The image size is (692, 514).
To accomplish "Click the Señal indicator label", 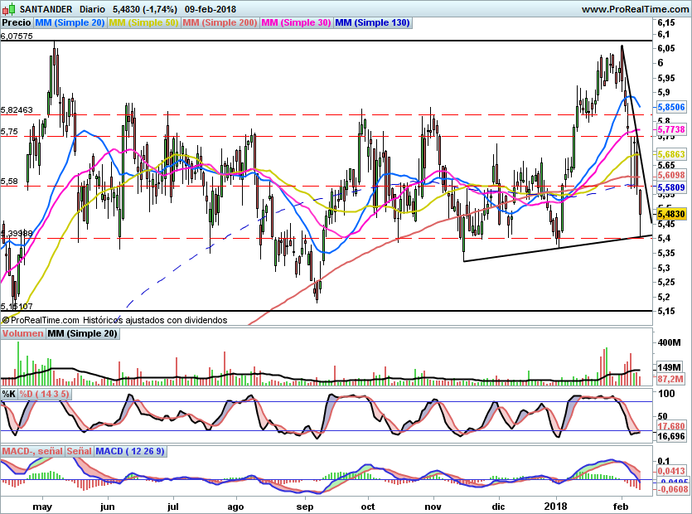I will pyautogui.click(x=79, y=451).
